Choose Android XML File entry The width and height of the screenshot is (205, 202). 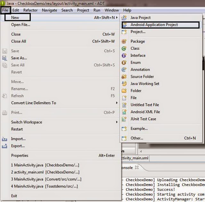pos(161,112)
